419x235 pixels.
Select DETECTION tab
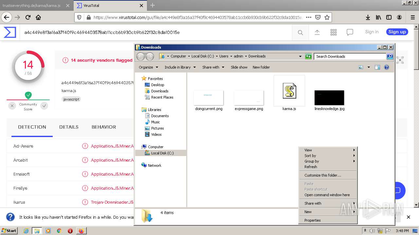[x=32, y=127]
